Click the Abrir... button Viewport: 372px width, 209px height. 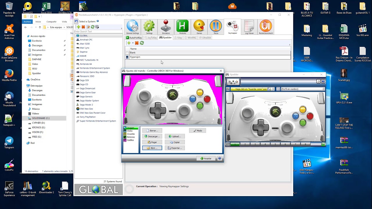click(152, 148)
